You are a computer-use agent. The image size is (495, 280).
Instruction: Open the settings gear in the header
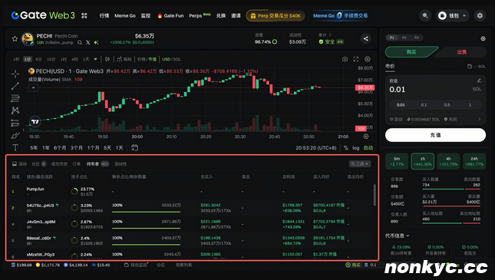pos(480,15)
